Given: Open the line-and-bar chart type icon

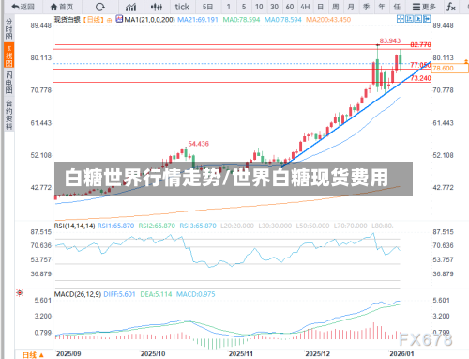Looking at the screenshot, I should 130,7.
